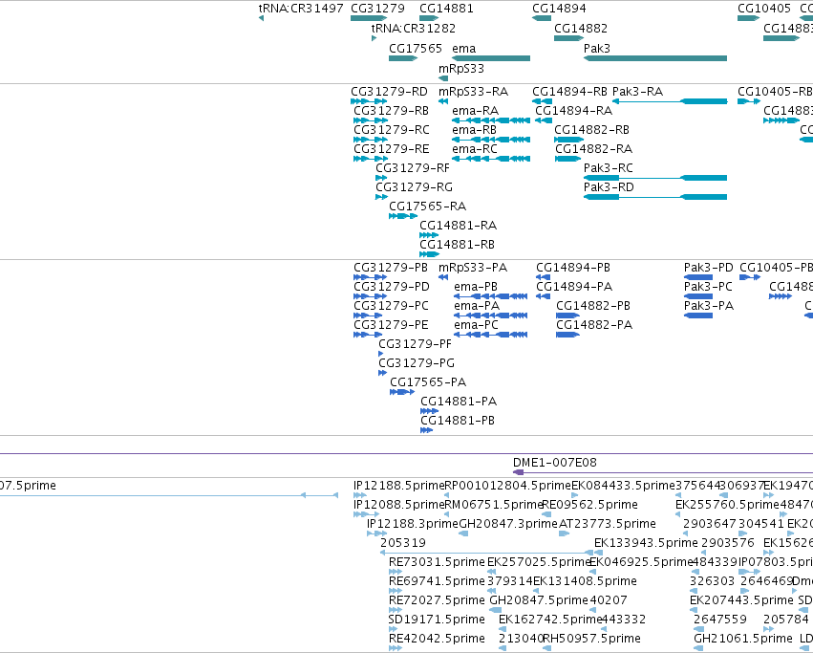Click transcript ema-RC
Image resolution: width=813 pixels, height=653 pixels.
[x=475, y=149]
